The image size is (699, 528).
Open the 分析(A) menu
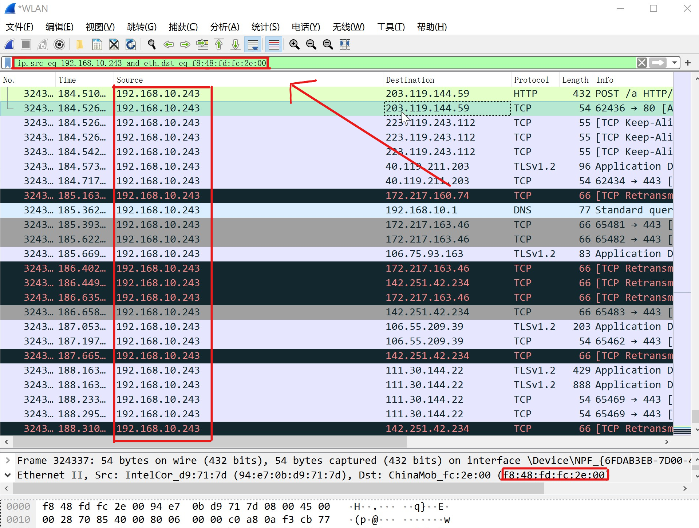pos(225,27)
